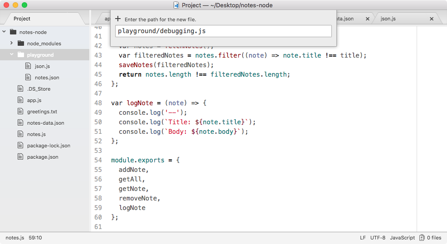Click on 'saveNotes' in line 44

coord(136,65)
